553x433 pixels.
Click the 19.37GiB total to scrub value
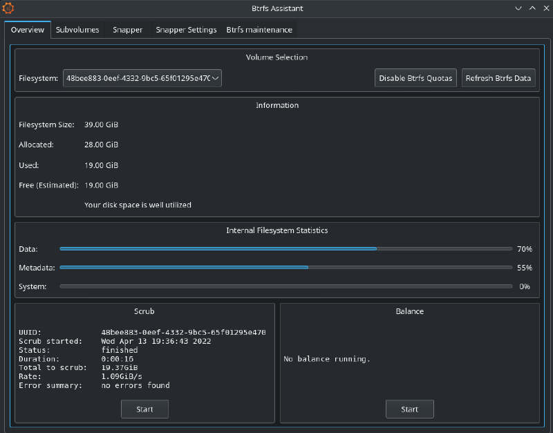click(x=120, y=368)
